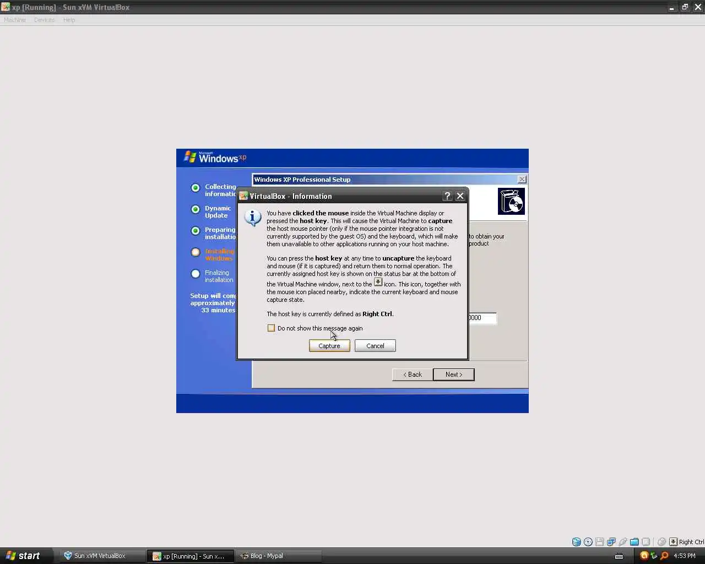Click the xp [Running] title bar icon
Image resolution: width=705 pixels, height=564 pixels.
coord(6,7)
